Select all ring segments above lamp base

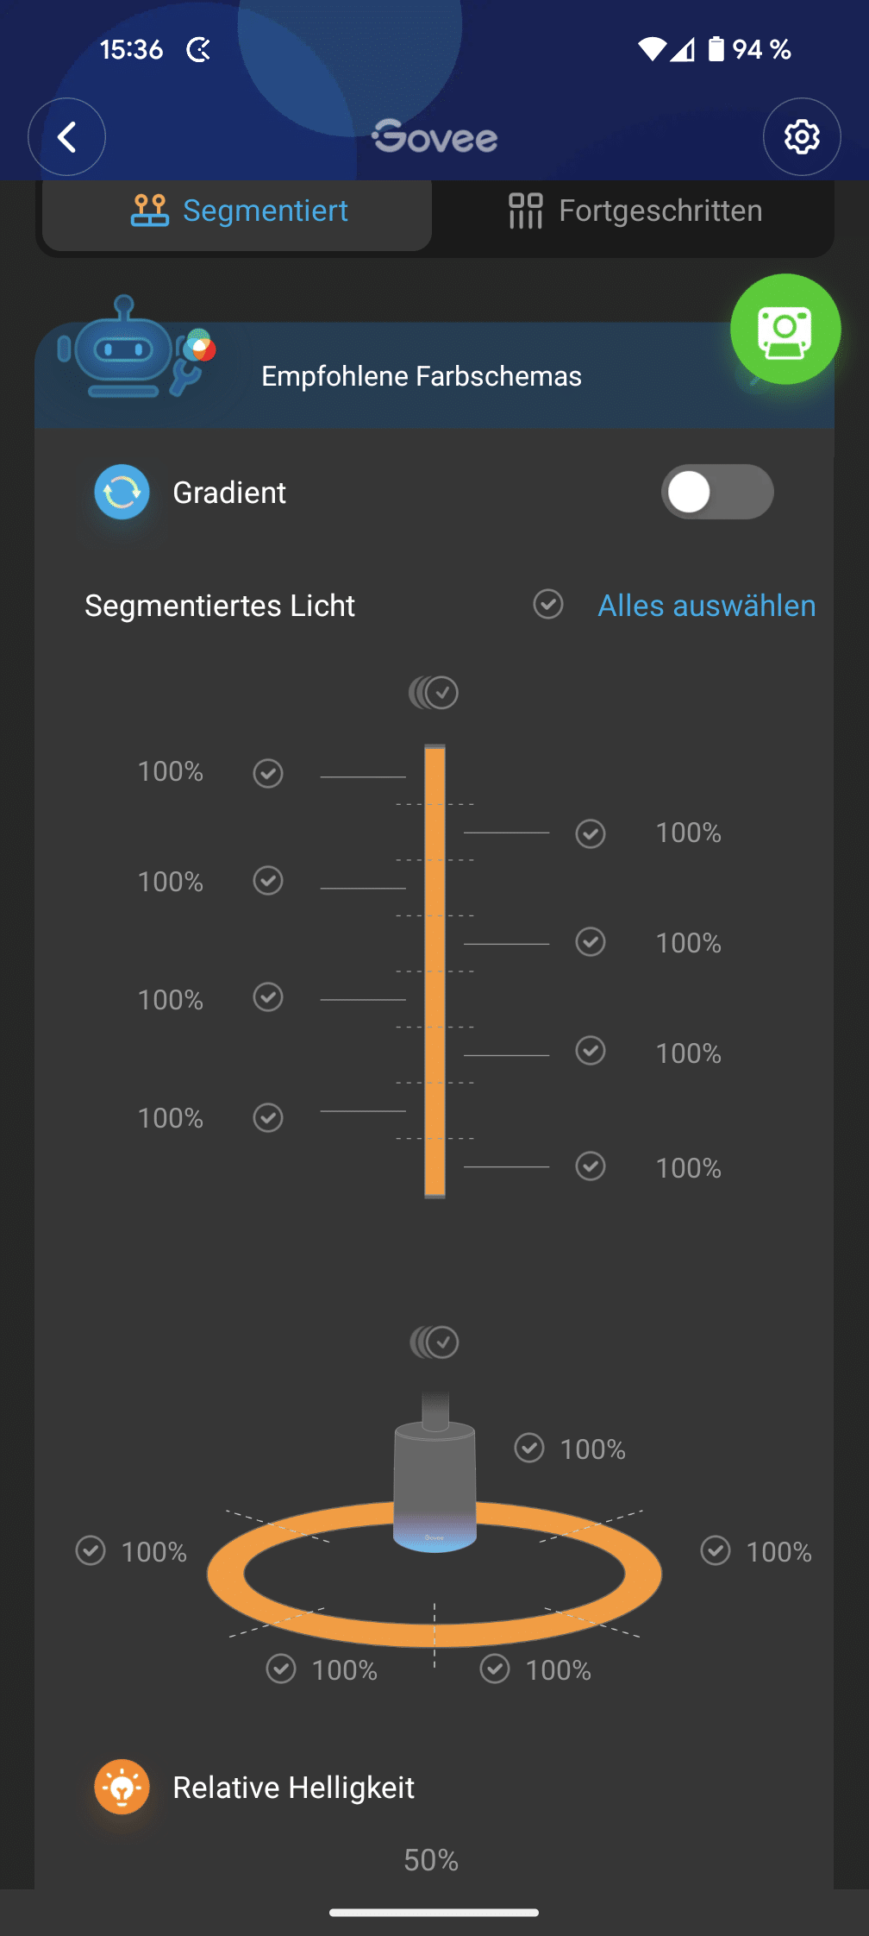point(435,1342)
